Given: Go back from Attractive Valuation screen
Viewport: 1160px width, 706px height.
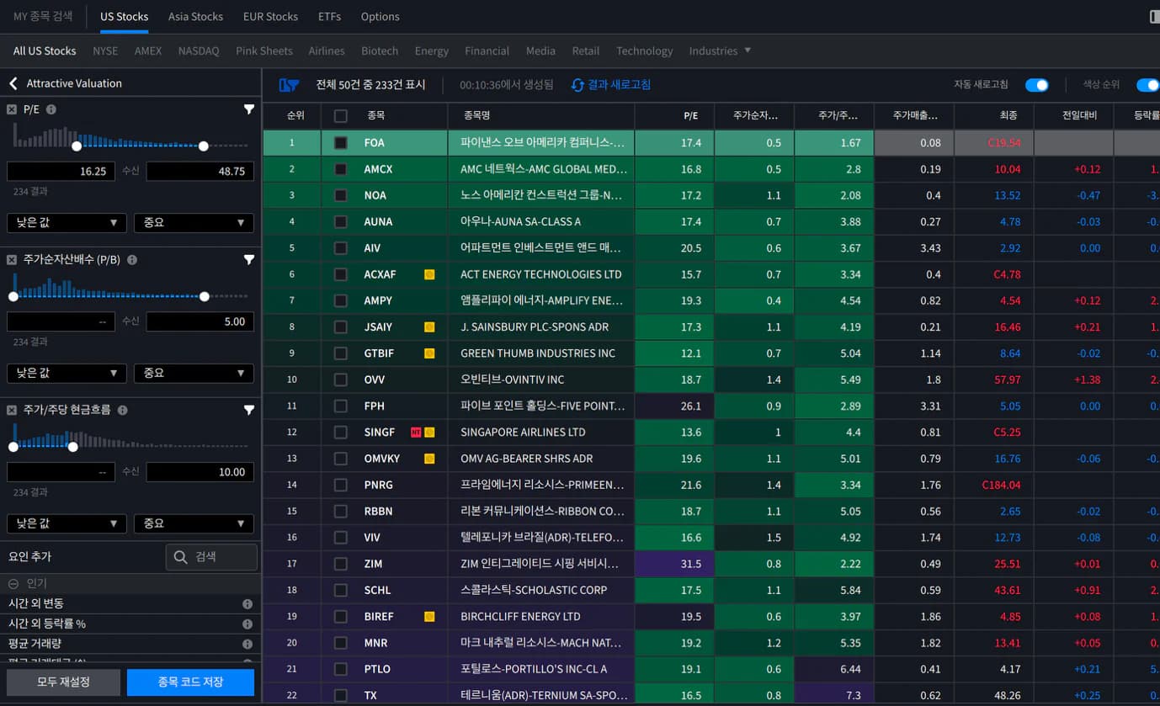Looking at the screenshot, I should pos(13,83).
